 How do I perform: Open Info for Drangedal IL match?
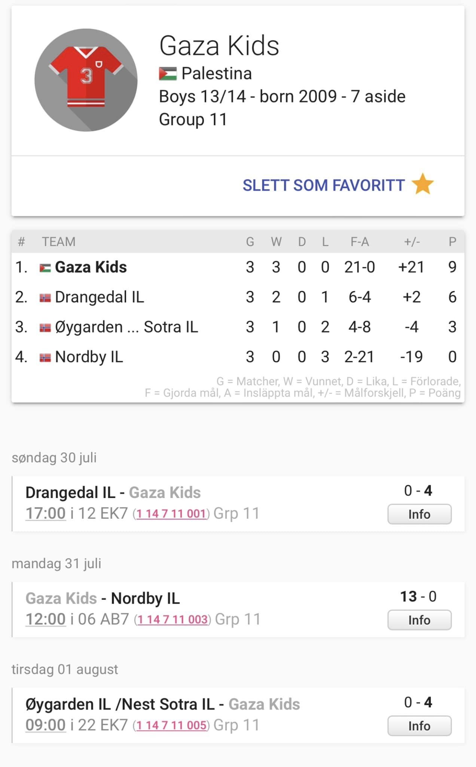[419, 514]
